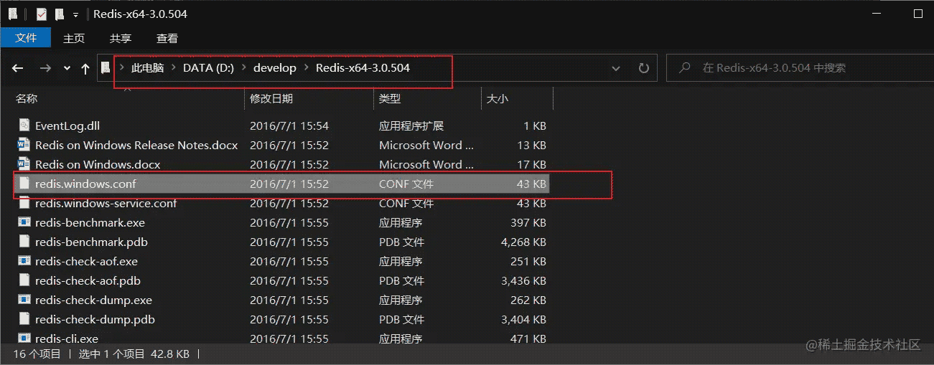Select redis-benchmark.pdb file icon

(24, 242)
